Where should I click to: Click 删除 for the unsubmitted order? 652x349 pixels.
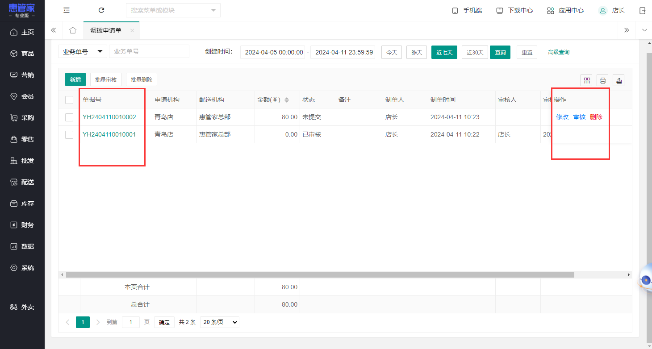[596, 117]
